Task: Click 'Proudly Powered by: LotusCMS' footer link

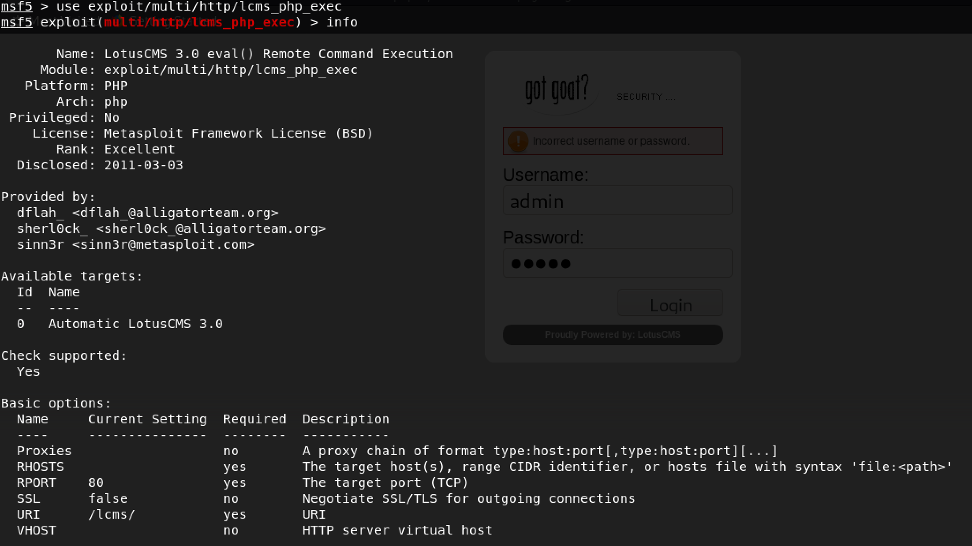Action: (x=613, y=335)
